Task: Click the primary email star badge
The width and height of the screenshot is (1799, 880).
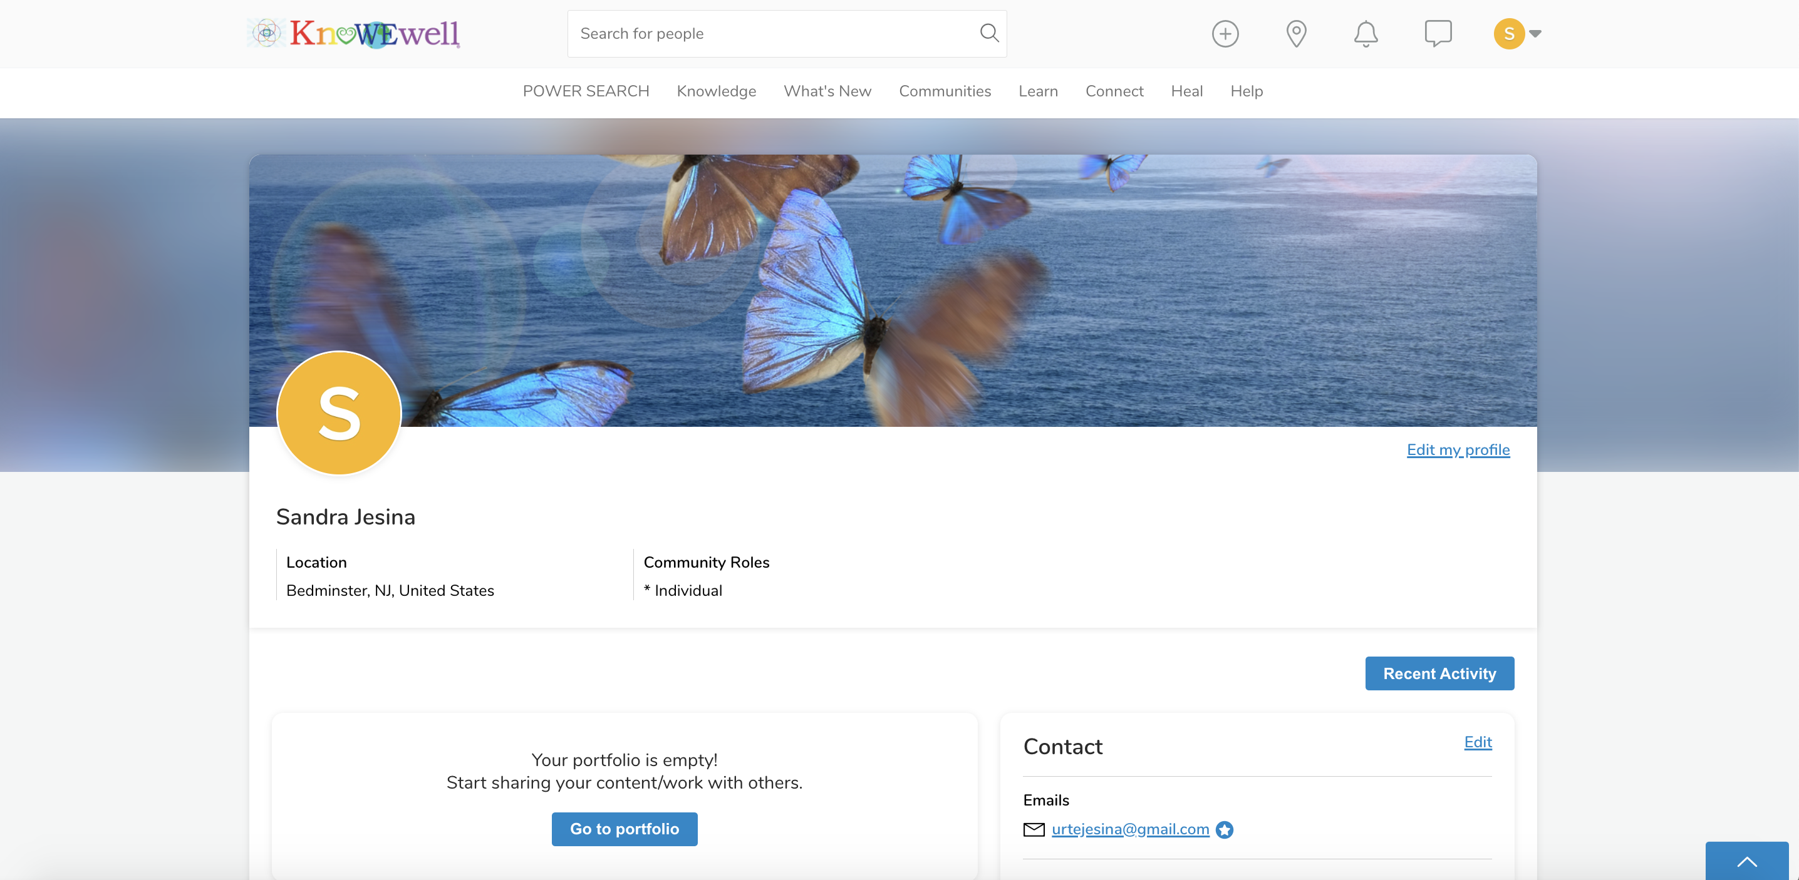Action: coord(1224,830)
